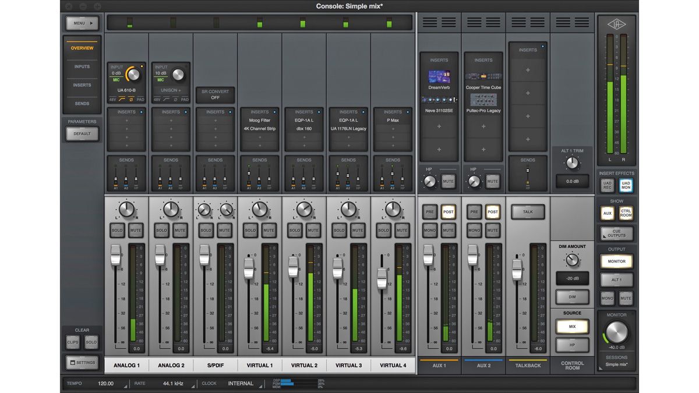Enable 48V phantom power on Analog 2
Screen dimensions: 699x393
coord(158,100)
